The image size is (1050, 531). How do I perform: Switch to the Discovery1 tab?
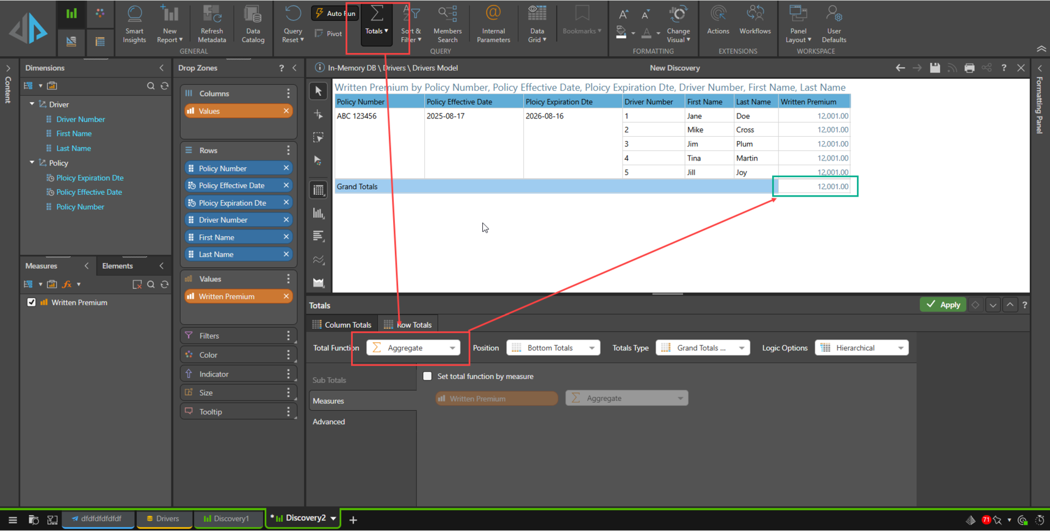coord(226,519)
